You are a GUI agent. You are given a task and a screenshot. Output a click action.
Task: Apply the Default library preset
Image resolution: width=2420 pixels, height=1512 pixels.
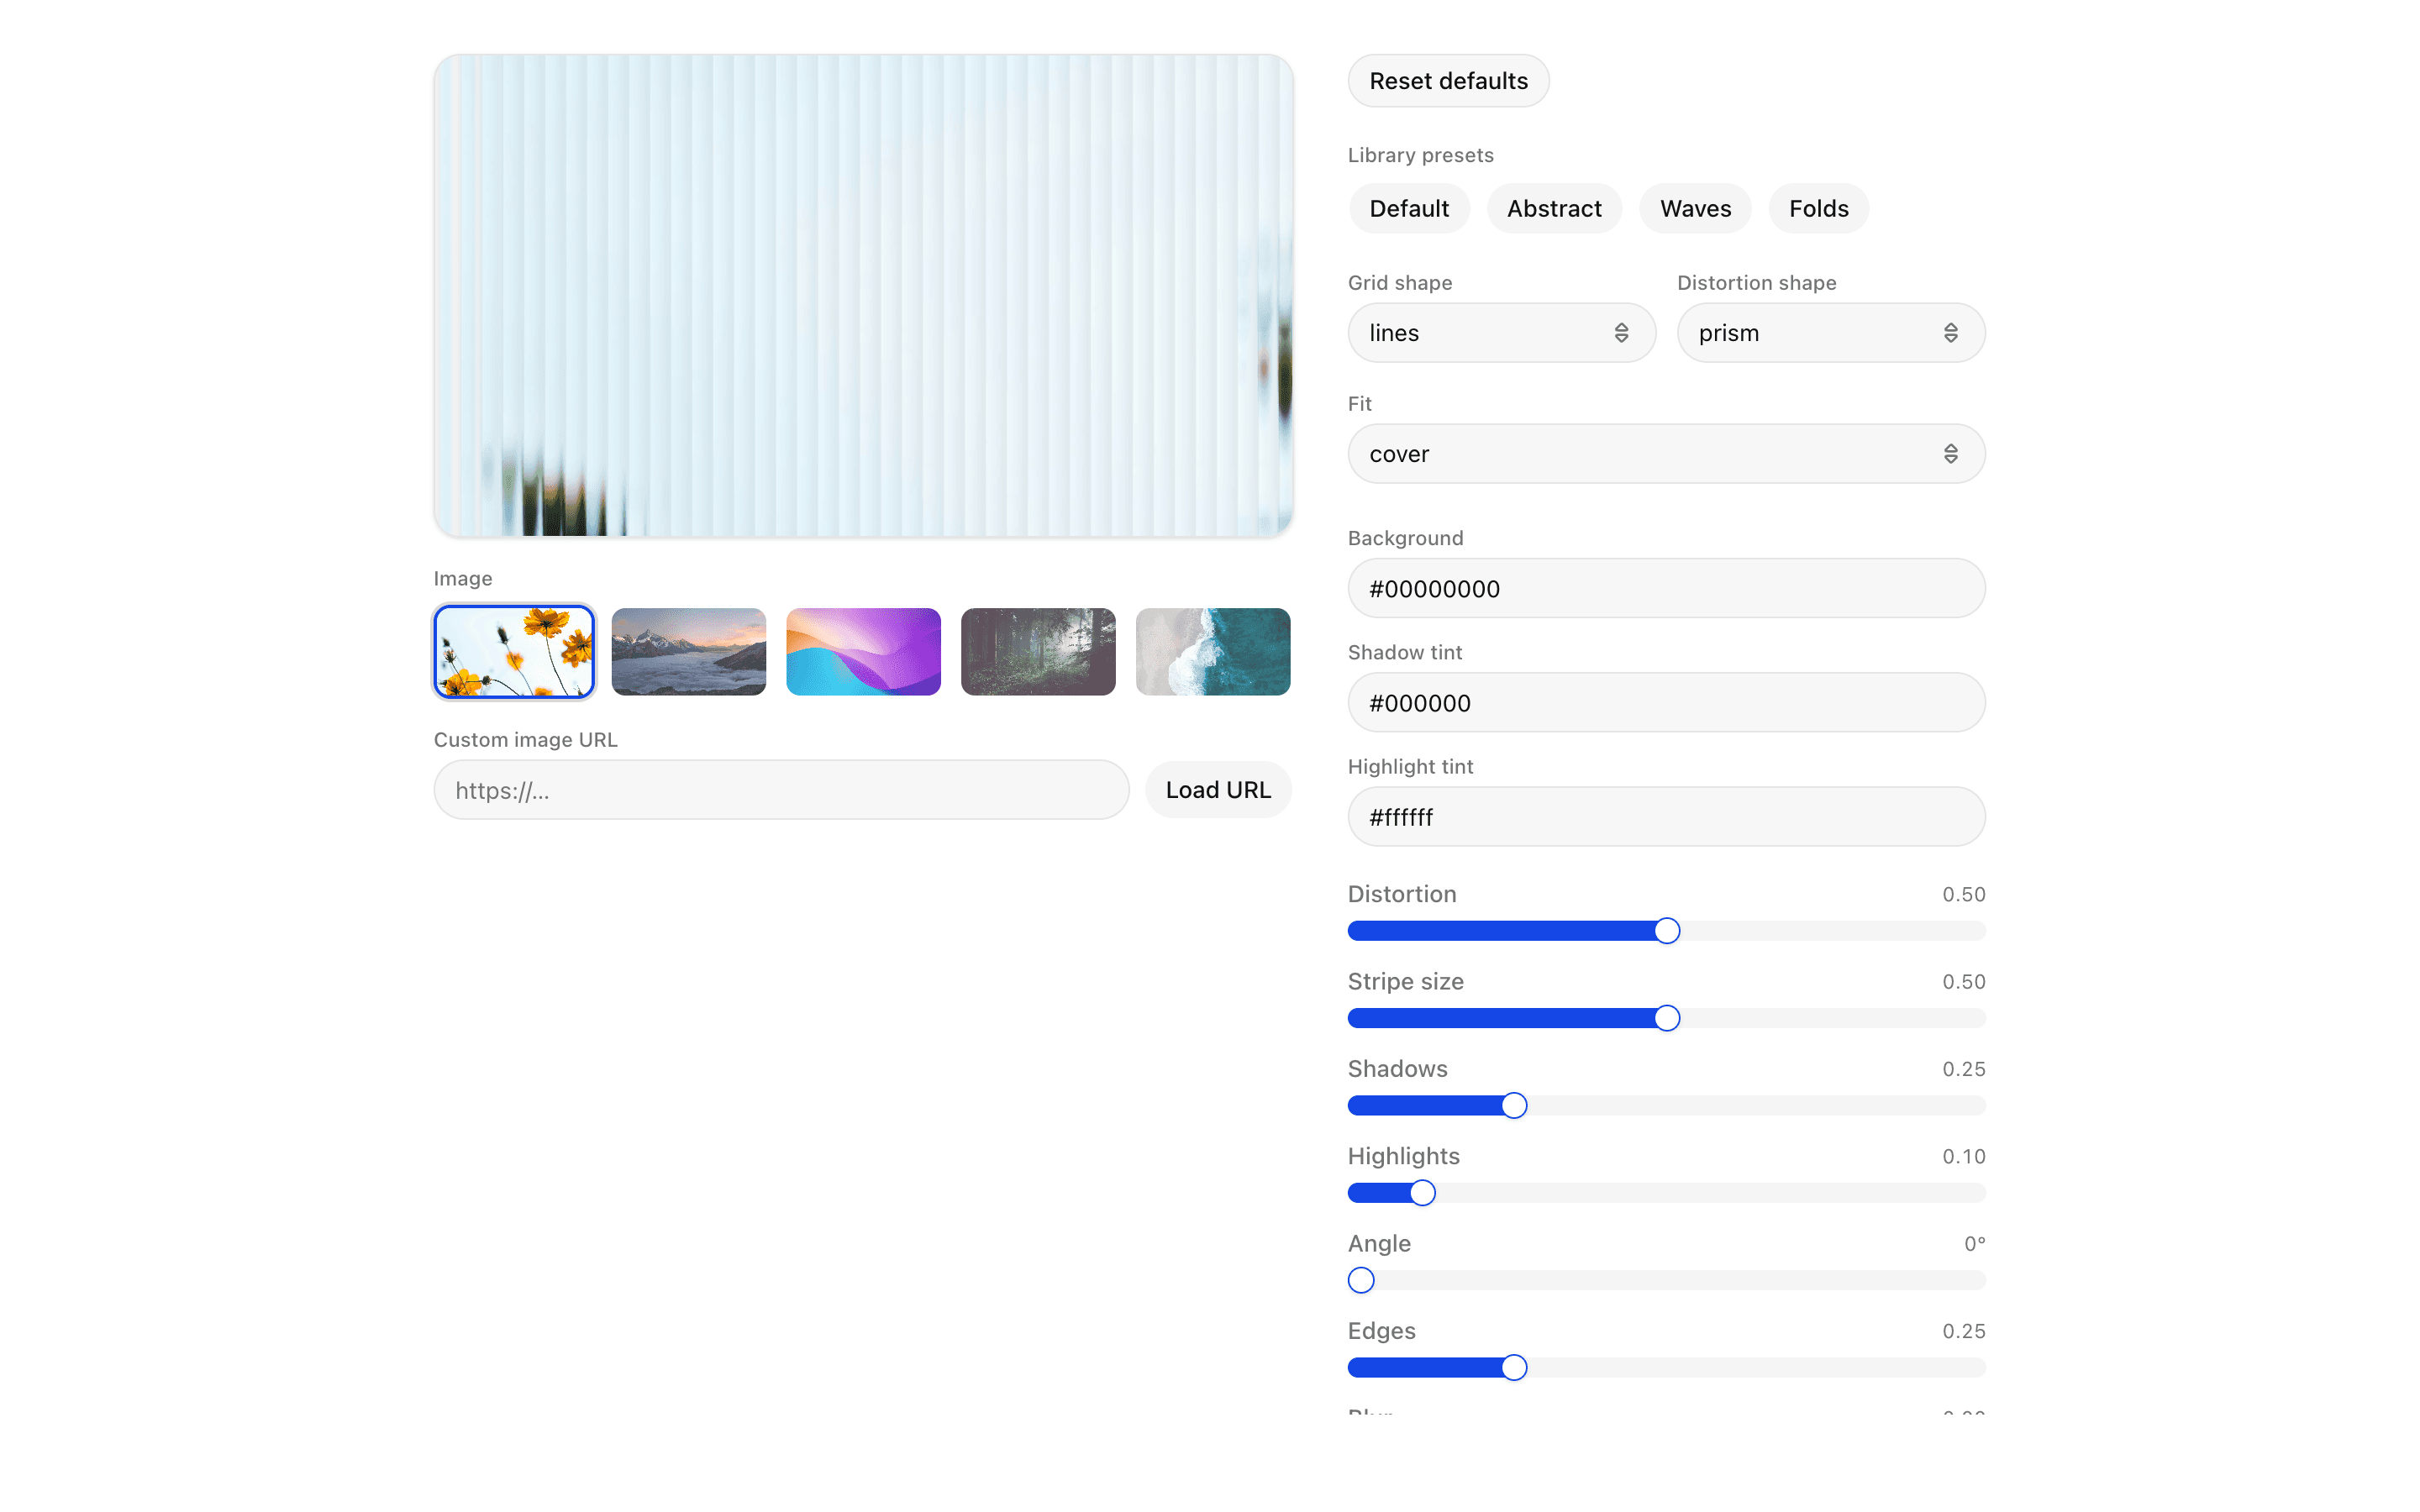[x=1408, y=208]
